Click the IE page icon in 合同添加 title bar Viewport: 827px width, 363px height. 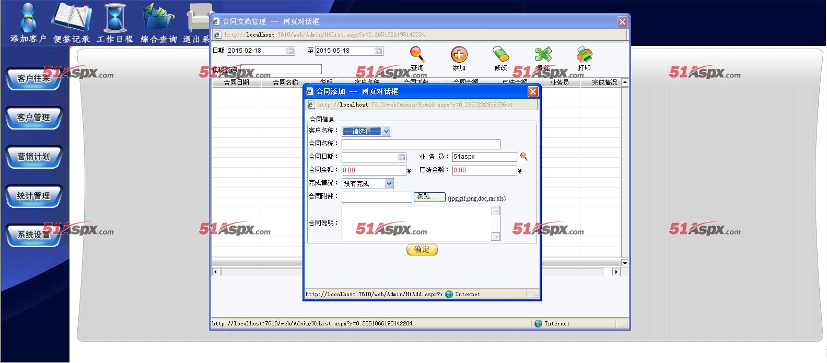(310, 91)
